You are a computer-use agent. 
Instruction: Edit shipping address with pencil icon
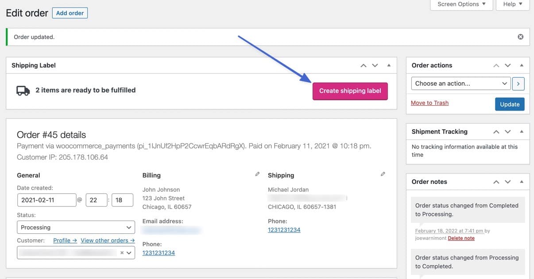[x=383, y=174]
